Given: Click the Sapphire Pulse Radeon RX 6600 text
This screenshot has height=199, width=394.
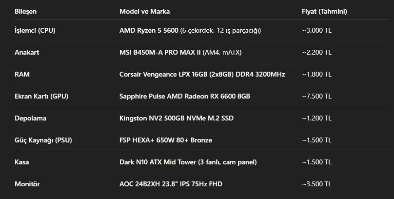Looking at the screenshot, I should point(184,97).
